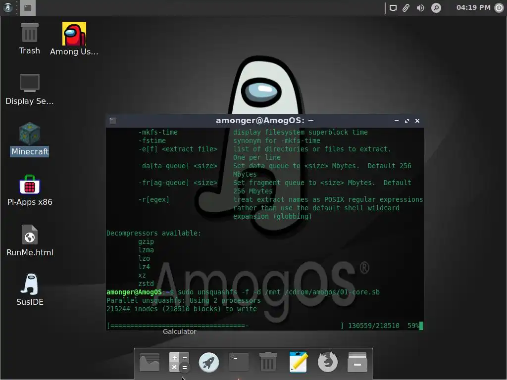Screen dimensions: 507x380
Task: Select the terminal task button in top panel
Action: (x=28, y=8)
